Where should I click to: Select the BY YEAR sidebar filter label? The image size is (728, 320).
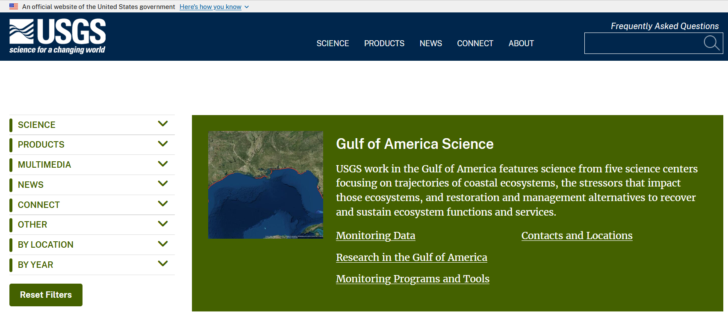[x=35, y=265]
